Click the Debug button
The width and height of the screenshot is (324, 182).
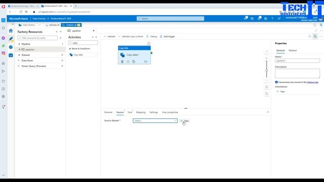[152, 36]
